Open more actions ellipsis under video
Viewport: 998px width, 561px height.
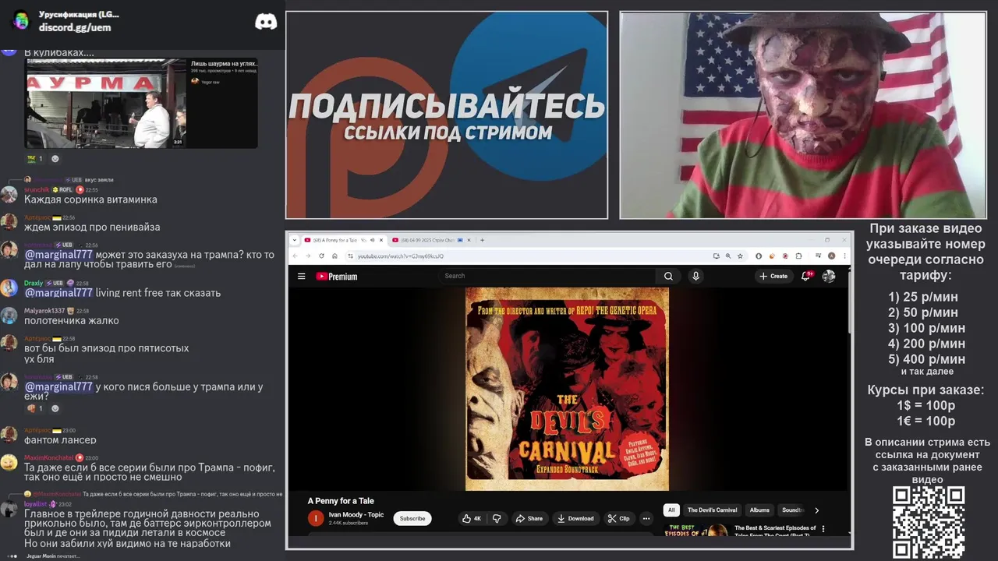coord(646,518)
